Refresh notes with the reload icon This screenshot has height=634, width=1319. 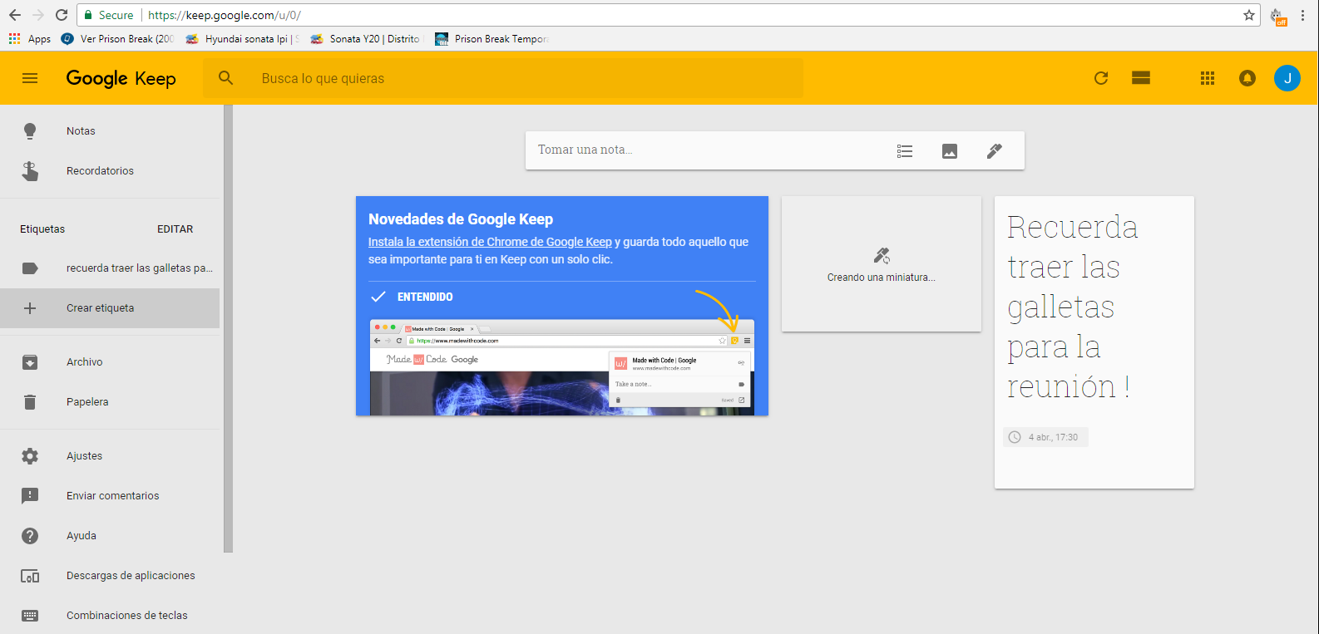1101,78
